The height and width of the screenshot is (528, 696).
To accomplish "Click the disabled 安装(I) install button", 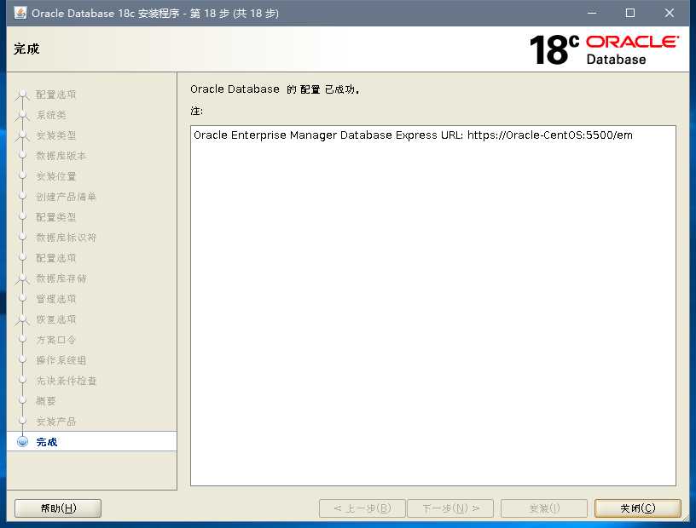I will click(x=544, y=508).
